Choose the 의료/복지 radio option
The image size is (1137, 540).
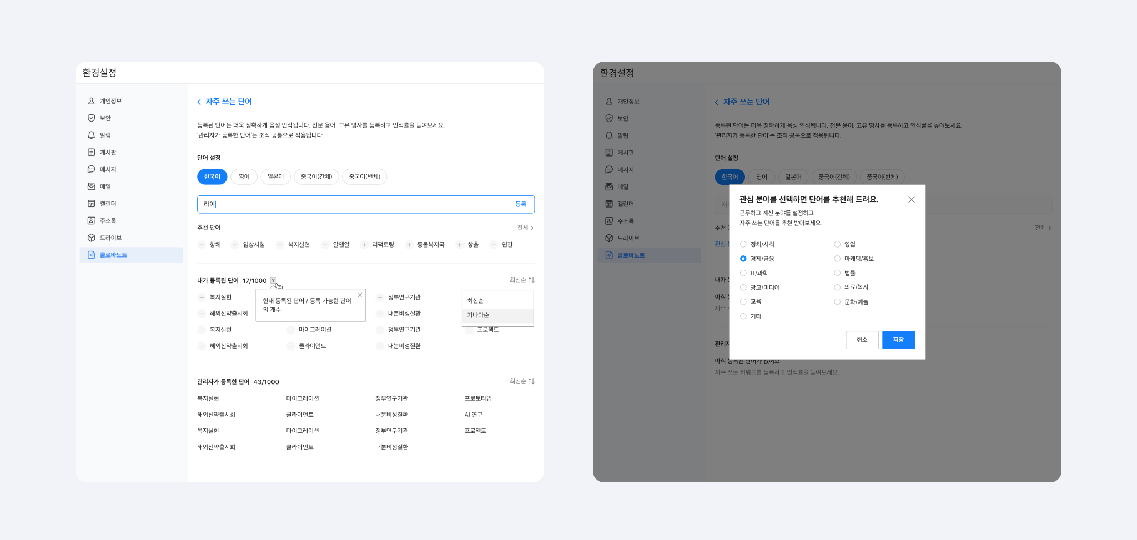point(837,287)
